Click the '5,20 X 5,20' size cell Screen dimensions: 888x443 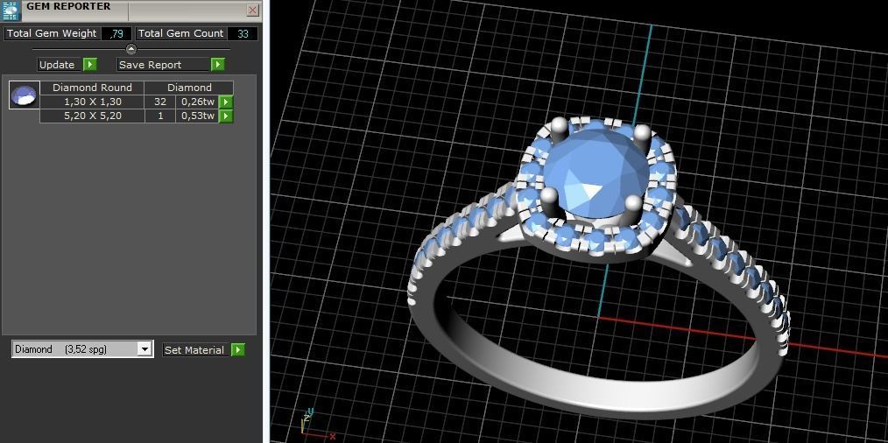click(x=92, y=116)
